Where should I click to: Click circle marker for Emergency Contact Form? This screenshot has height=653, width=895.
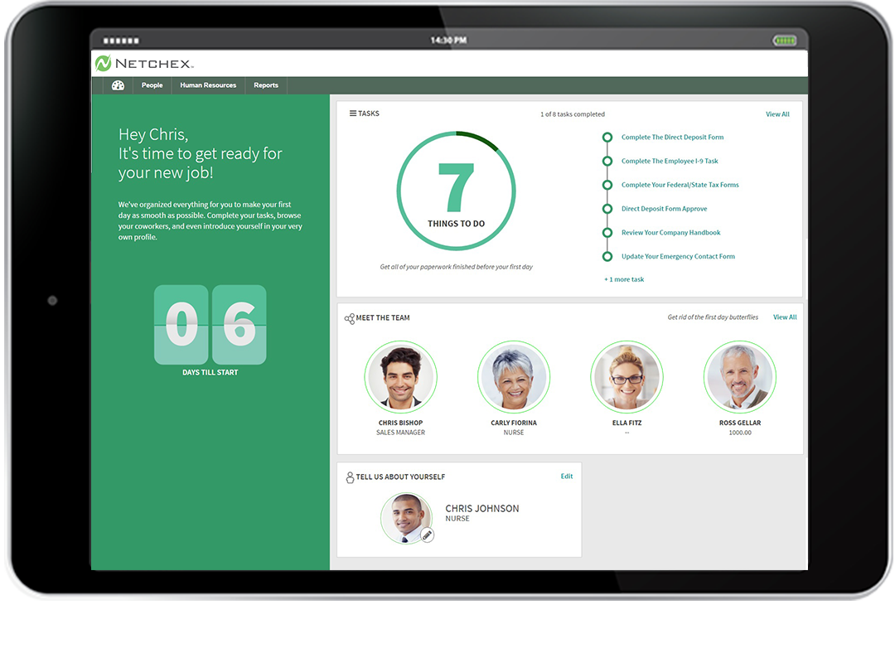click(x=607, y=257)
